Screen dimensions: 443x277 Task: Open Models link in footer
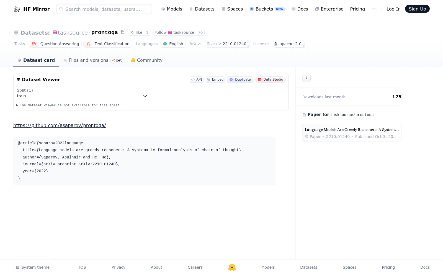268,267
